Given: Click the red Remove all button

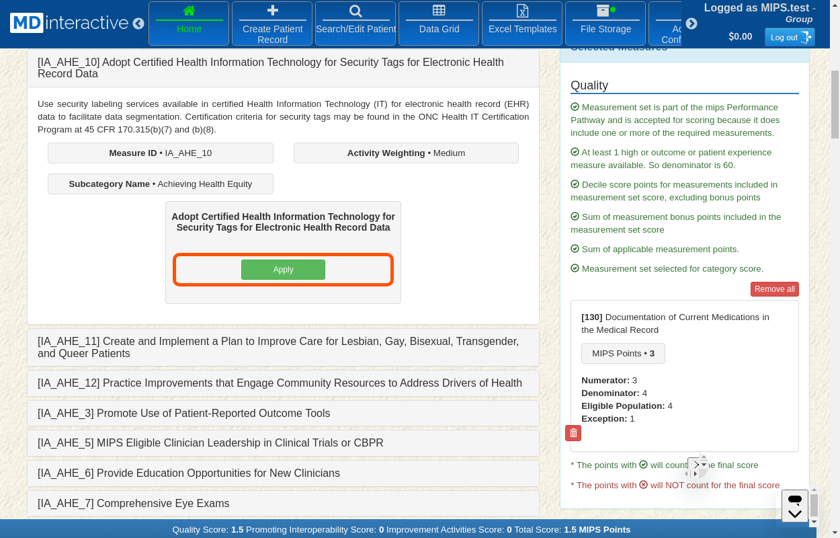Looking at the screenshot, I should 774,289.
